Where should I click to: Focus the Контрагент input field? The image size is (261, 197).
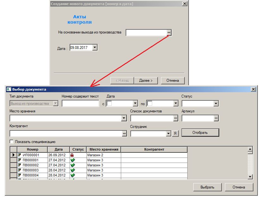(x=66, y=133)
